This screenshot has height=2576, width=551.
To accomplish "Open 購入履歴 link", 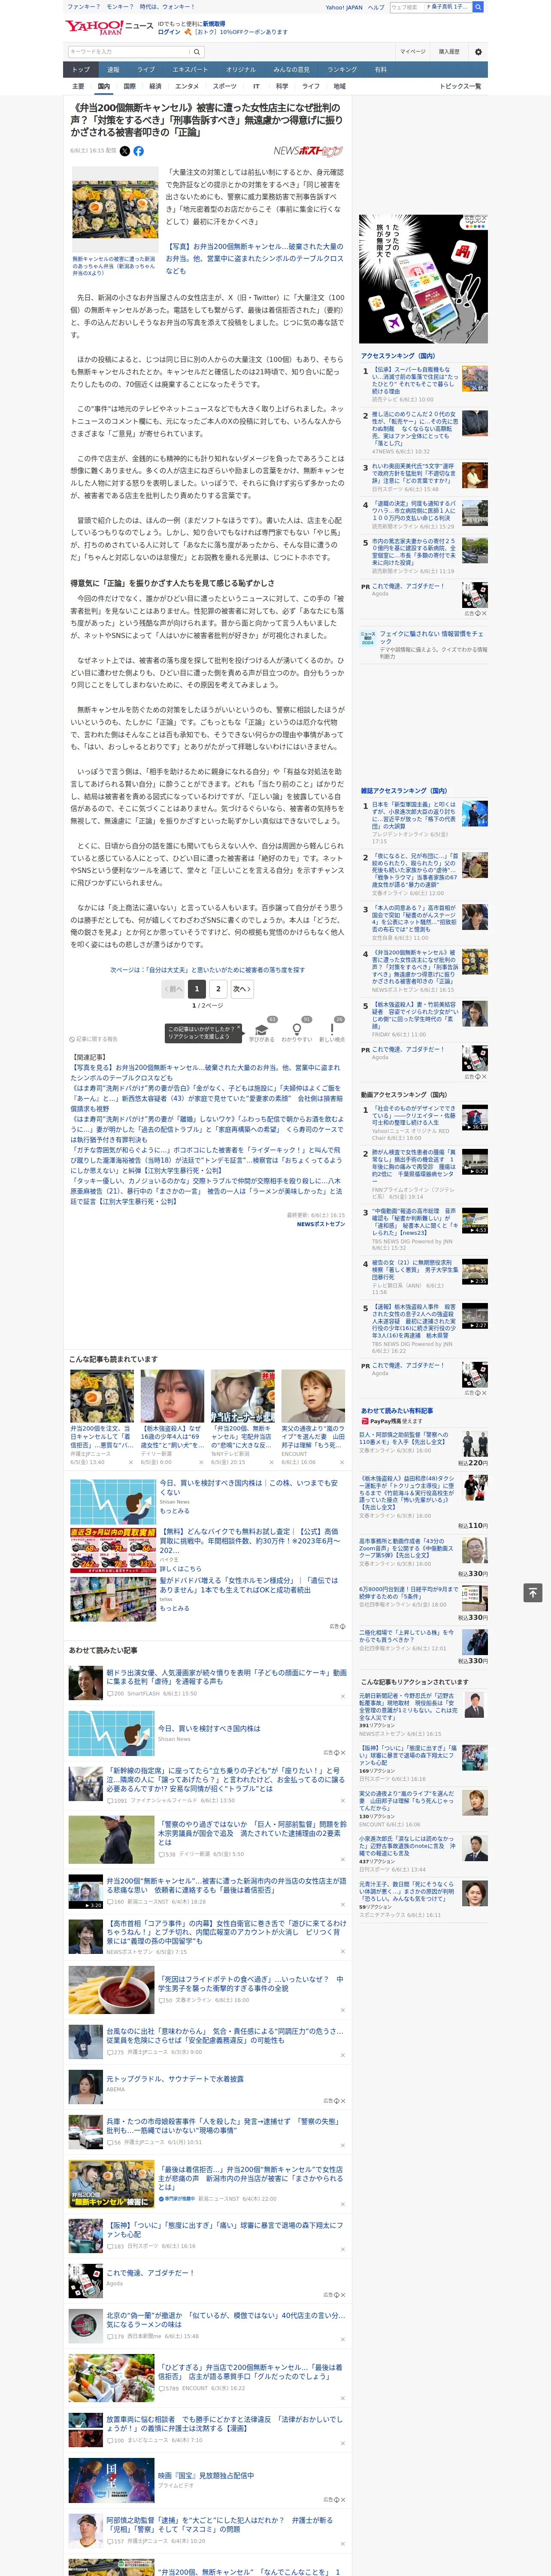I will coord(449,52).
